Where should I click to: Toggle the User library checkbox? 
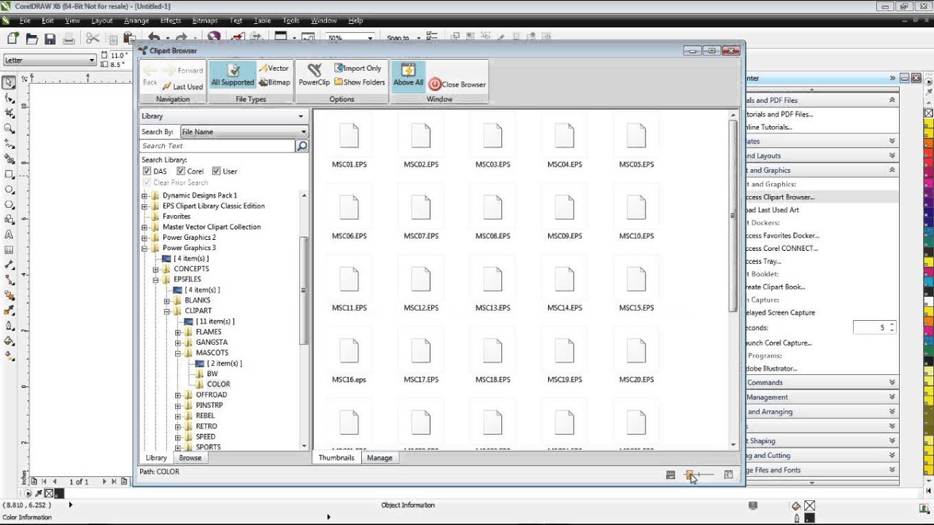coord(216,171)
